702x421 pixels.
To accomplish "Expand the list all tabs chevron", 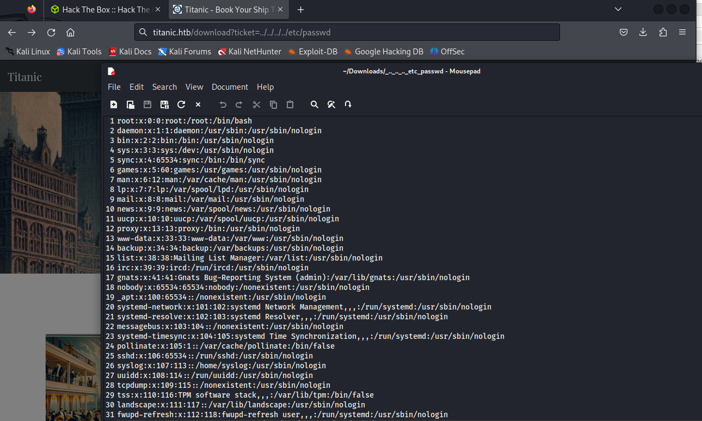I will (x=618, y=9).
